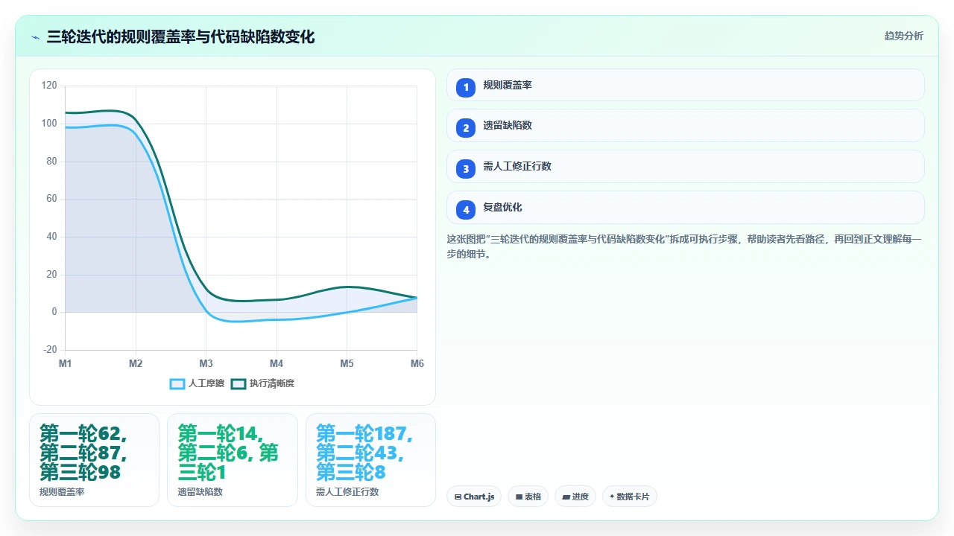
Task: Click the chart title 三轮迭代的规则覆盖率与代码缺陷数变化
Action: click(x=180, y=36)
